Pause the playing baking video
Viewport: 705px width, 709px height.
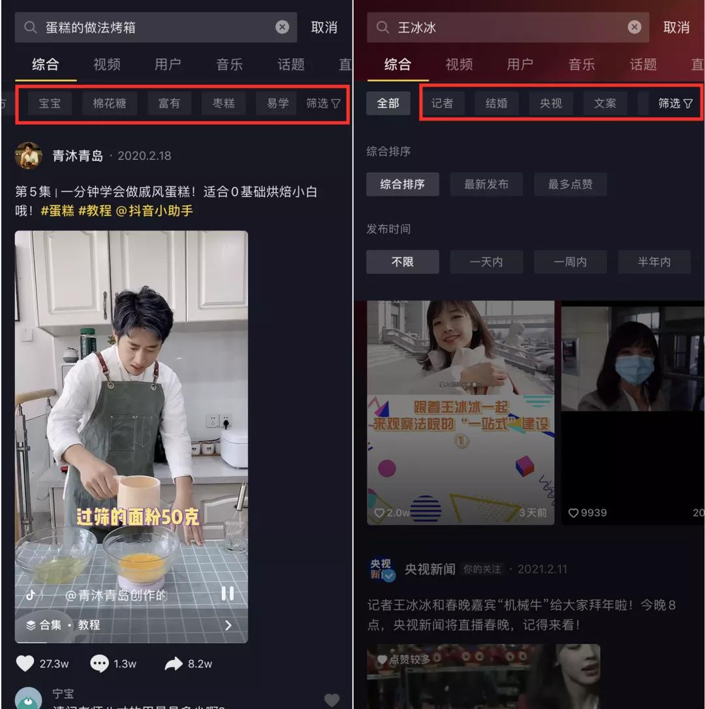tap(227, 593)
